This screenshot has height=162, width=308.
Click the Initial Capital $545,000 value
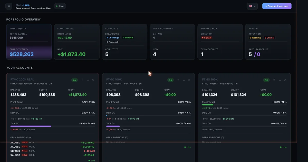click(16, 38)
